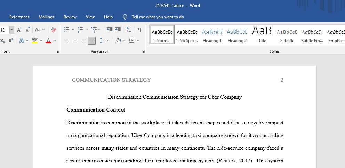
Task: Apply Title style
Action: (262, 35)
